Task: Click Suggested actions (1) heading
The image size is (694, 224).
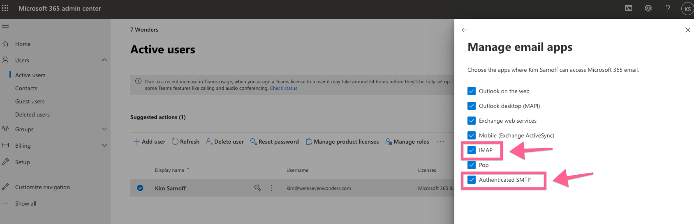Action: coord(158,117)
